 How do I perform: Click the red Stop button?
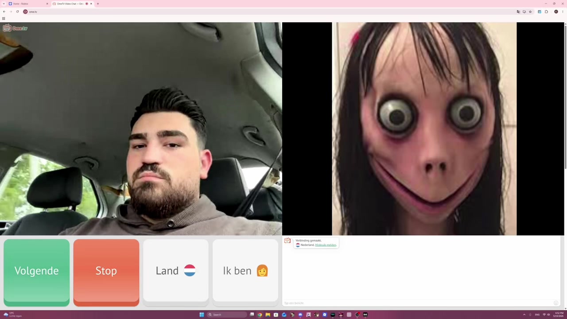tap(106, 272)
